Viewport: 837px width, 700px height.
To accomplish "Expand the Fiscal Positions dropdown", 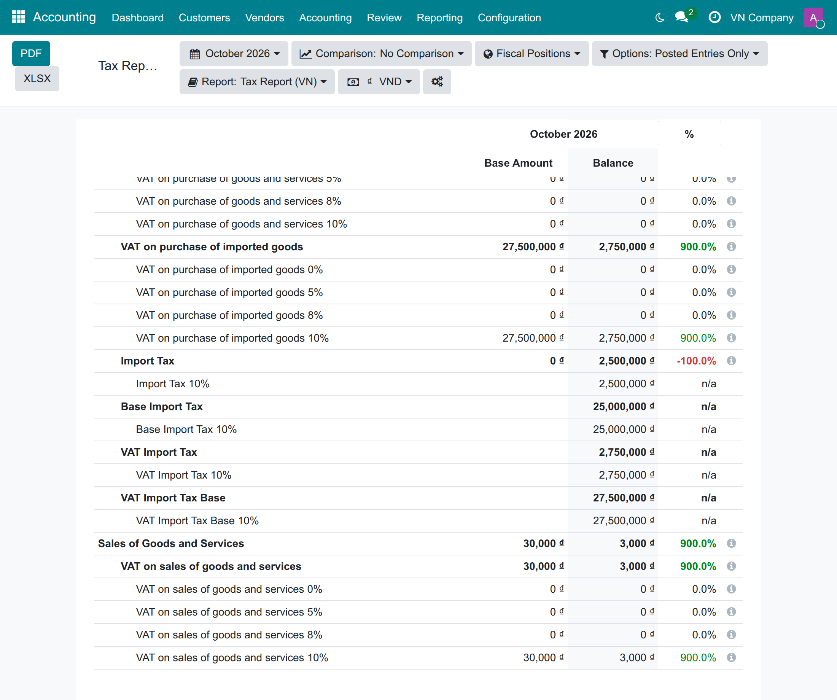I will [x=532, y=53].
